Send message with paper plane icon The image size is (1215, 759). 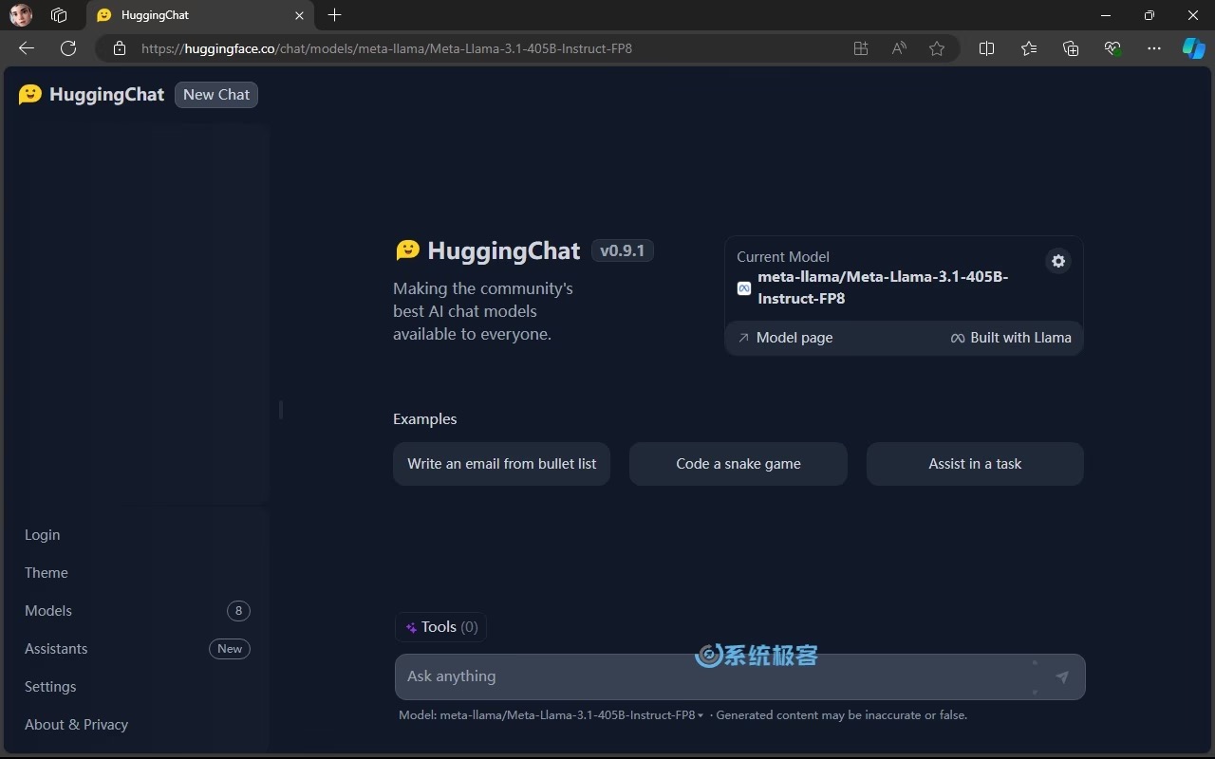click(x=1062, y=676)
